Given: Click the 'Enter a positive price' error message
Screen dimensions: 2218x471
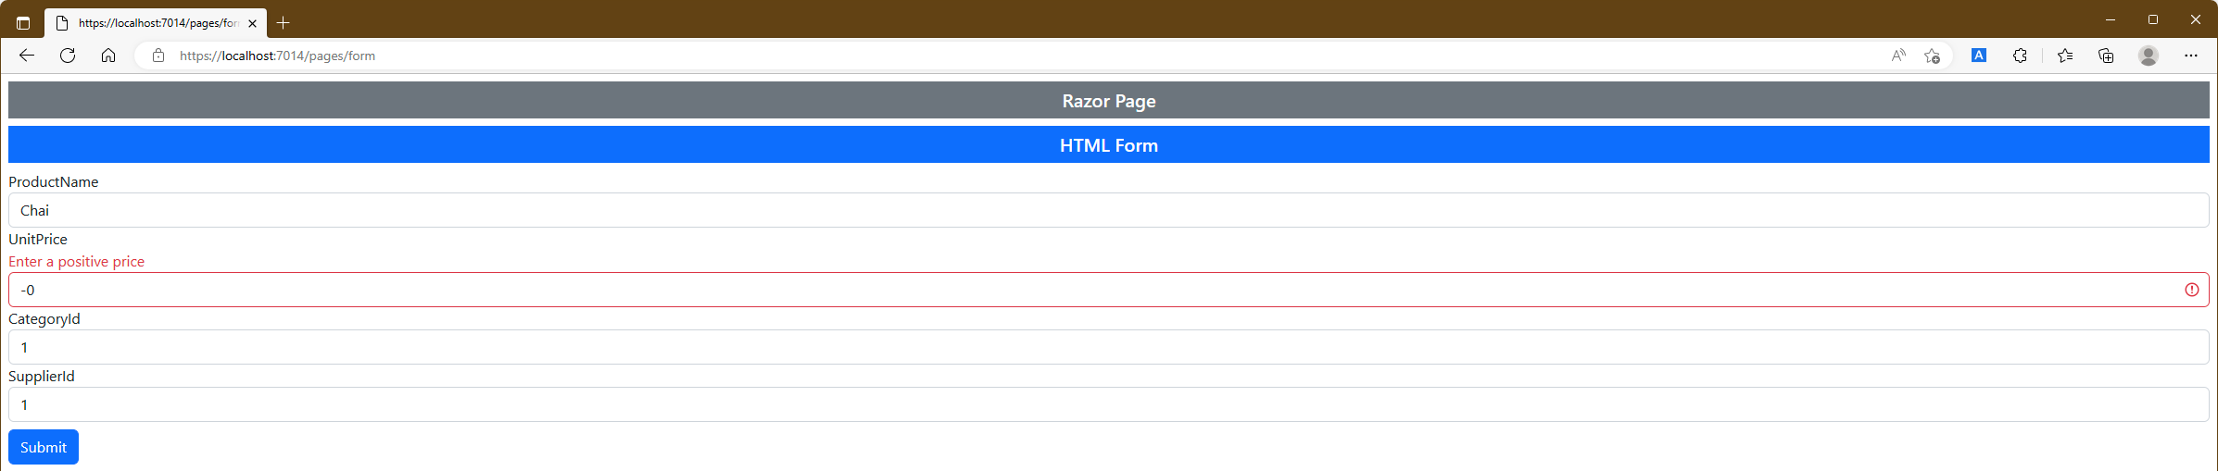Looking at the screenshot, I should coord(77,261).
